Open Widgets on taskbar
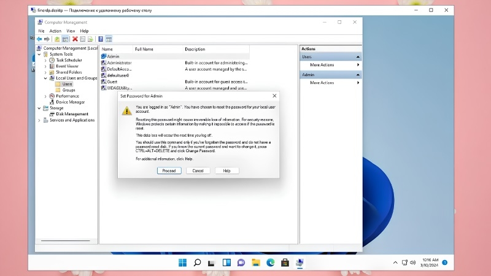 226,263
